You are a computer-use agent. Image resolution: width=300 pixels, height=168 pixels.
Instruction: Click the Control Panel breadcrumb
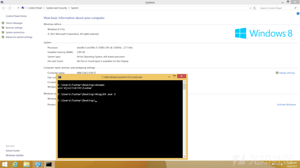[x=35, y=8]
